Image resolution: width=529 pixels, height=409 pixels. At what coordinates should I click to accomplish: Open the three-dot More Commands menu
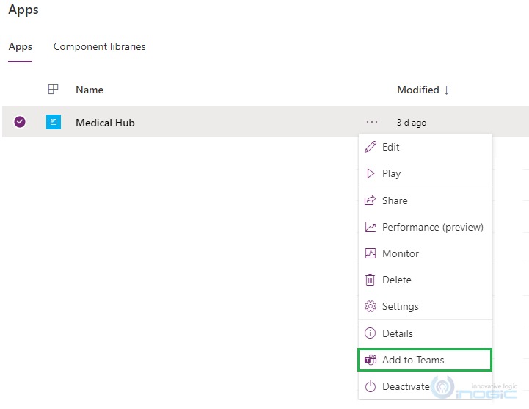[372, 122]
